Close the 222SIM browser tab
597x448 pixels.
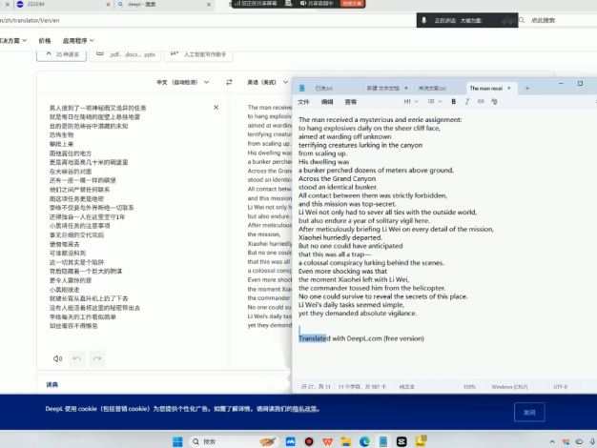108,5
